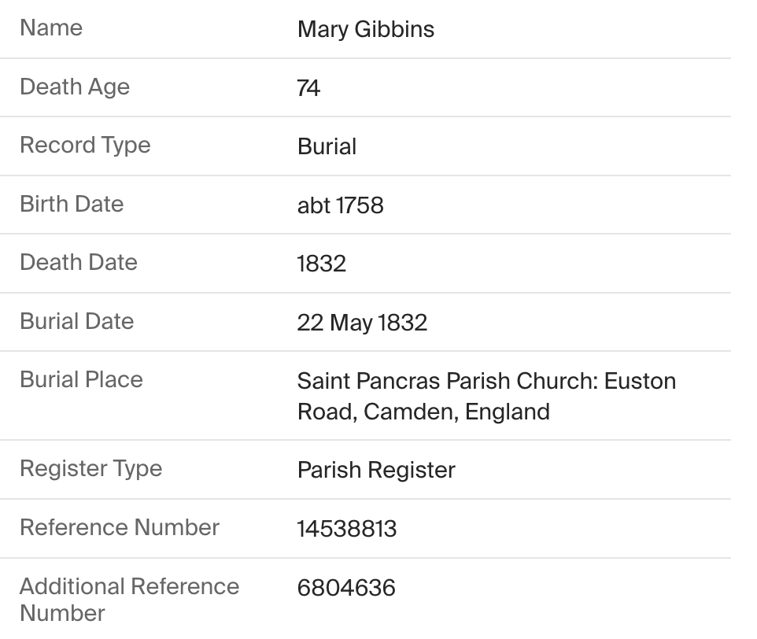Click the name value Mary Gibbins
The width and height of the screenshot is (757, 639).
pos(365,29)
